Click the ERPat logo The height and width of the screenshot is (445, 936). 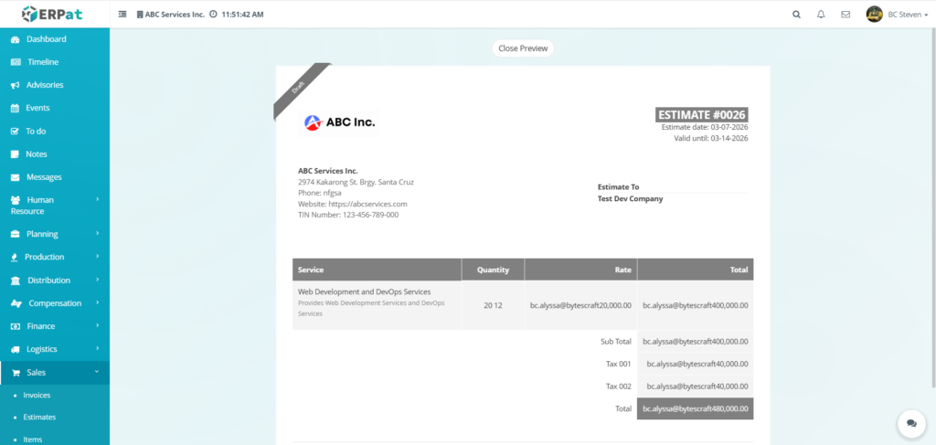(55, 14)
